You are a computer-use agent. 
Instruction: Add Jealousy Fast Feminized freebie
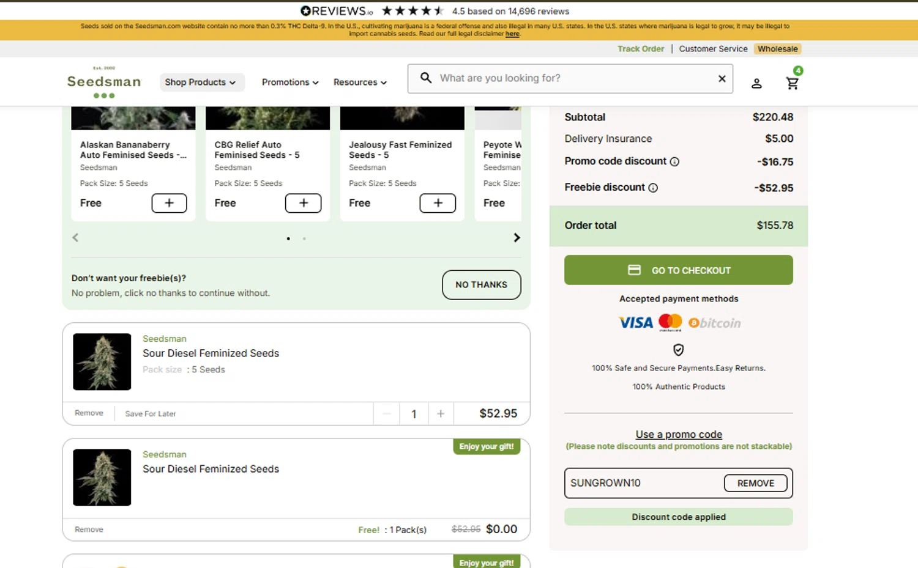[438, 203]
